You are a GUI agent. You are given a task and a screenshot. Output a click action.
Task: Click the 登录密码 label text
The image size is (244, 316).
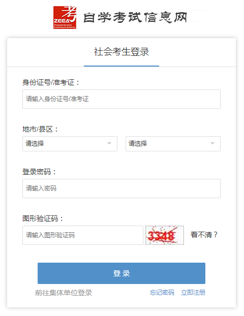[x=39, y=172]
